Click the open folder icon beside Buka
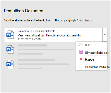 (x=81, y=45)
